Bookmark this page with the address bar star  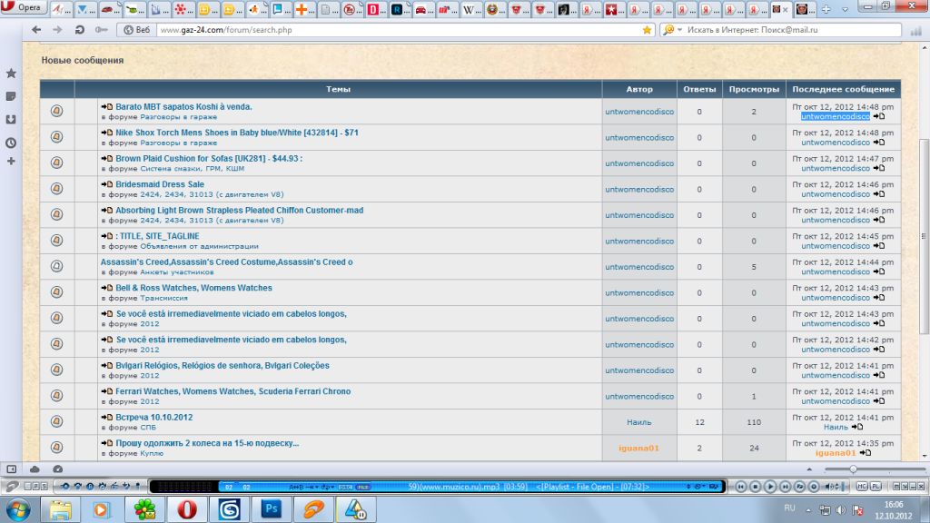[x=647, y=30]
